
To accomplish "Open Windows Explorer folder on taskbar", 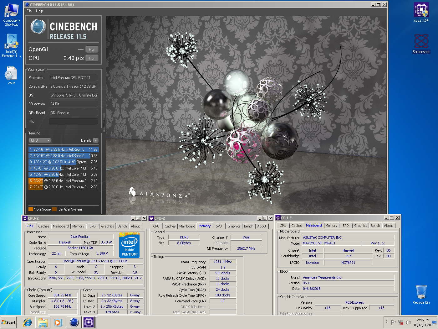I will (43, 322).
